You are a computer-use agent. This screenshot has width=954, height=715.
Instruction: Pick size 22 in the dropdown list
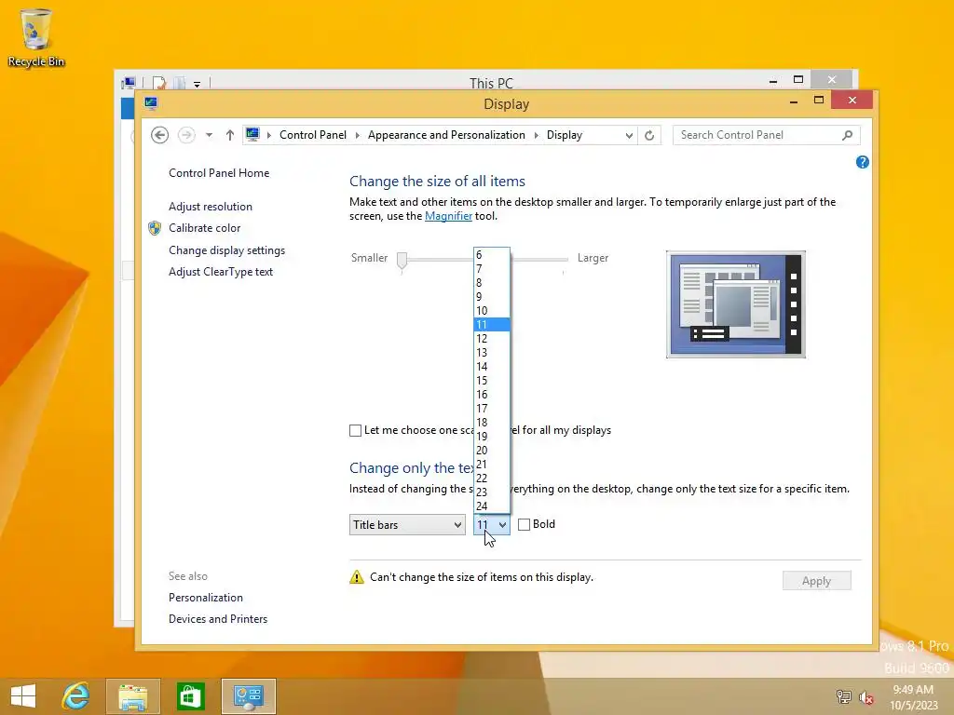(x=492, y=479)
